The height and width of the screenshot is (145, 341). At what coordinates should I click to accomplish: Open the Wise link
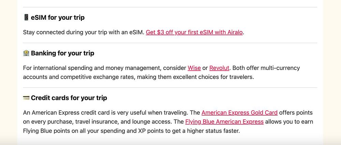[194, 68]
